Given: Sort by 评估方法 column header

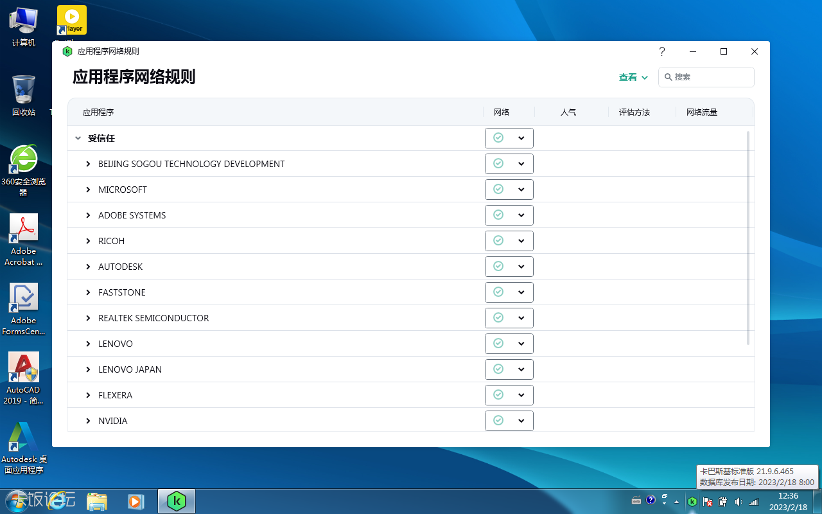Looking at the screenshot, I should 634,112.
